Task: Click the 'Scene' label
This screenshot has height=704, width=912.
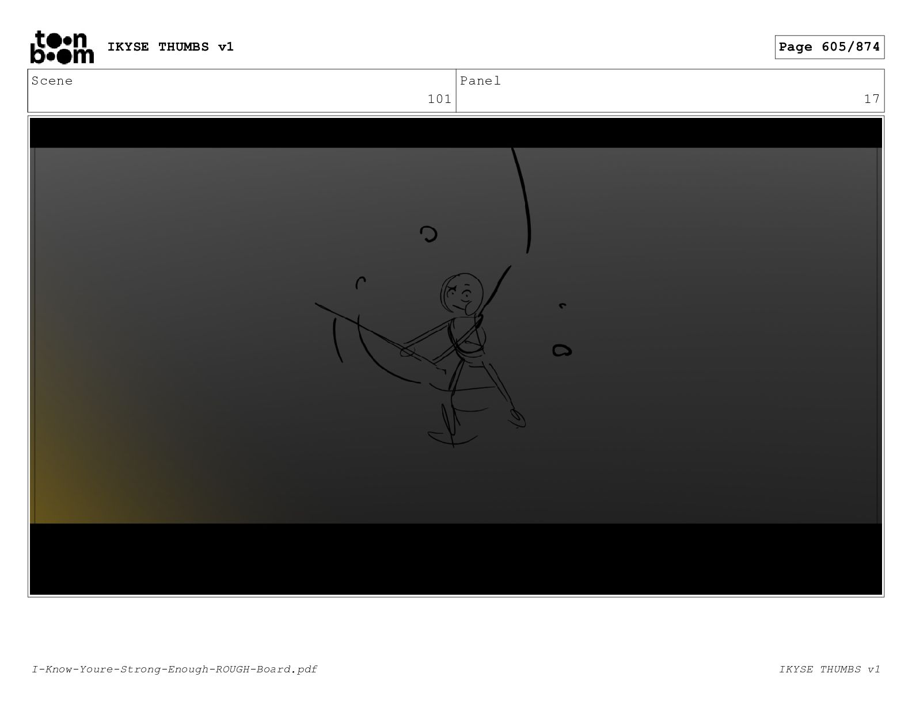Action: pyautogui.click(x=52, y=81)
